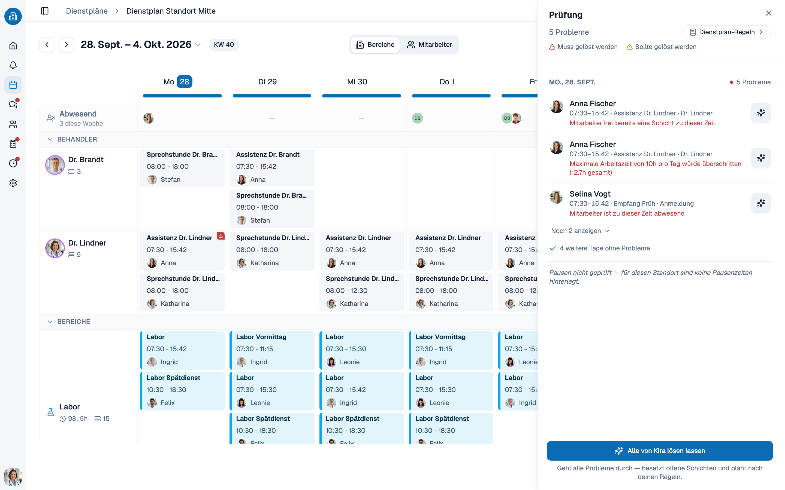Open the settings gear in the sidebar
This screenshot has width=785, height=490.
[13, 183]
